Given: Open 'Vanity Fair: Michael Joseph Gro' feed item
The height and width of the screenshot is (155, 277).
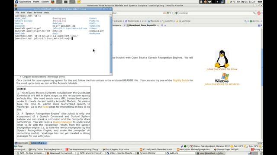Looking at the screenshot, I should point(194,149).
